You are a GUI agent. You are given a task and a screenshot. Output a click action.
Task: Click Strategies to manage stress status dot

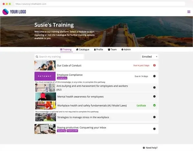[154, 117]
